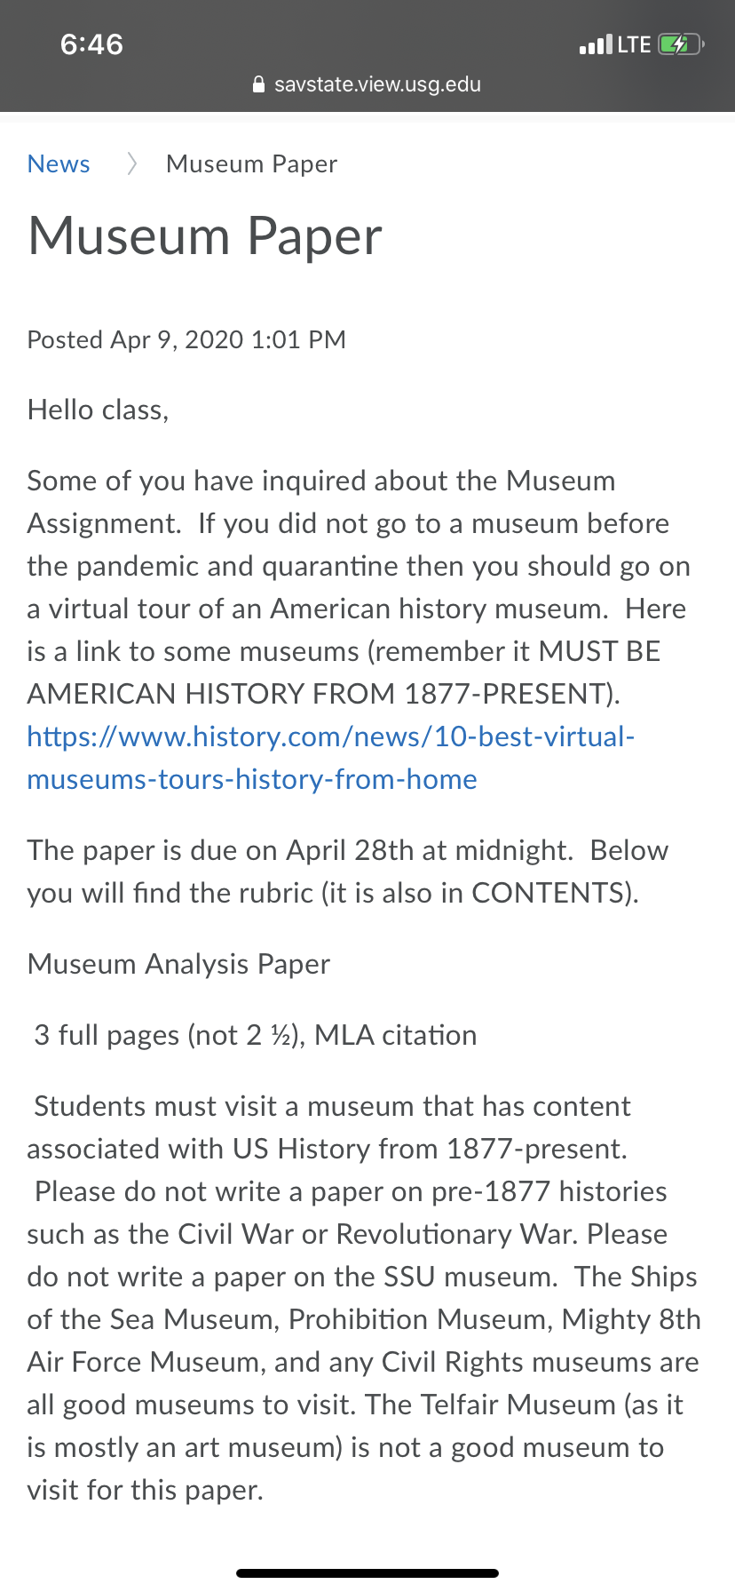Viewport: 735px width, 1592px height.
Task: Tap the Museum Analysis Paper line
Action: (178, 964)
